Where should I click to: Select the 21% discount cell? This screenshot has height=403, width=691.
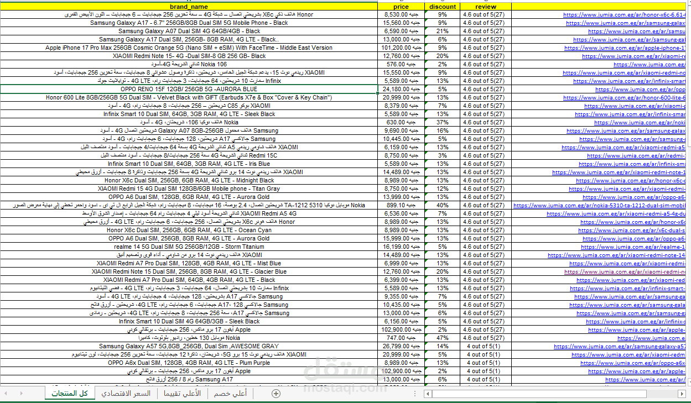point(443,32)
